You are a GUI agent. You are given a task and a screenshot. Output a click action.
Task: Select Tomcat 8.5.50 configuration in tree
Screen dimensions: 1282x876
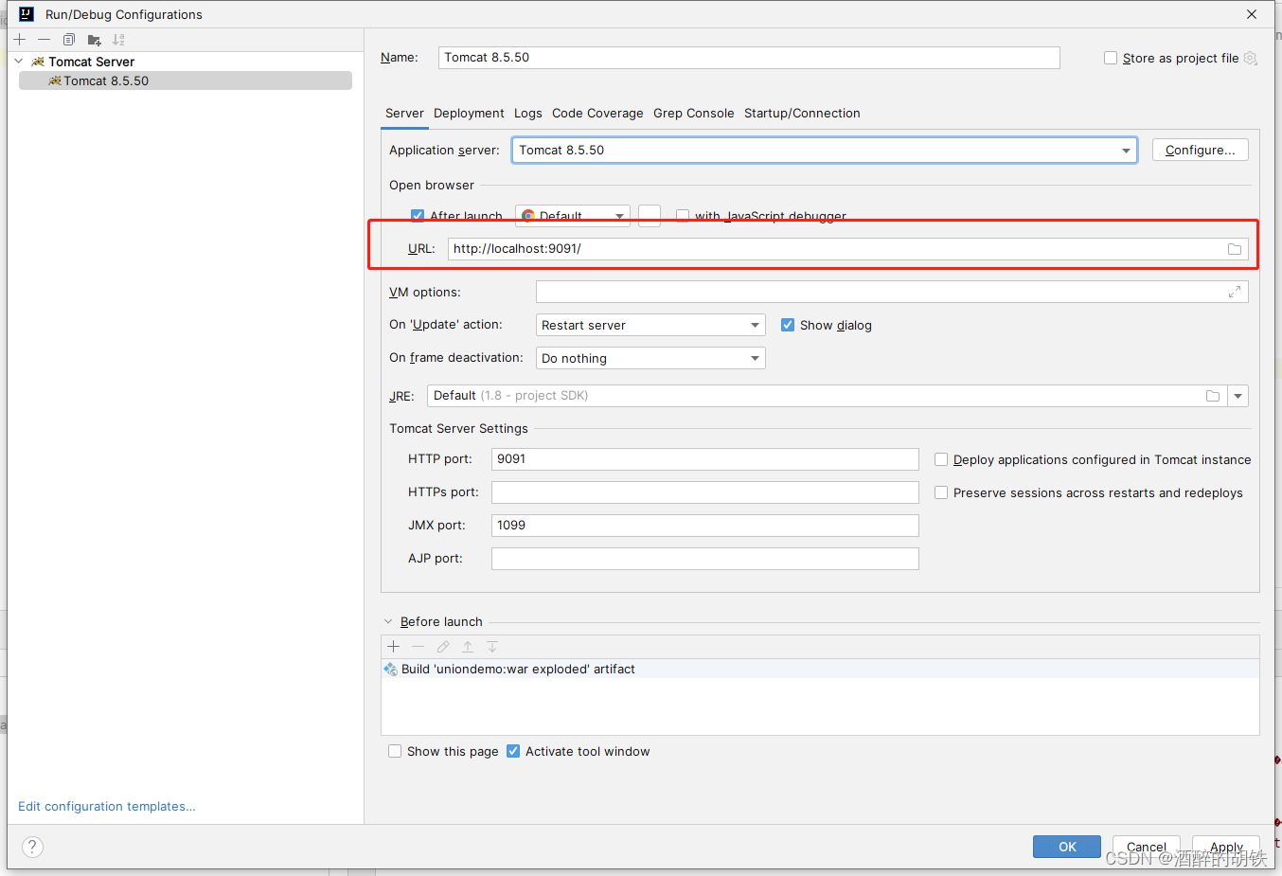(x=186, y=80)
